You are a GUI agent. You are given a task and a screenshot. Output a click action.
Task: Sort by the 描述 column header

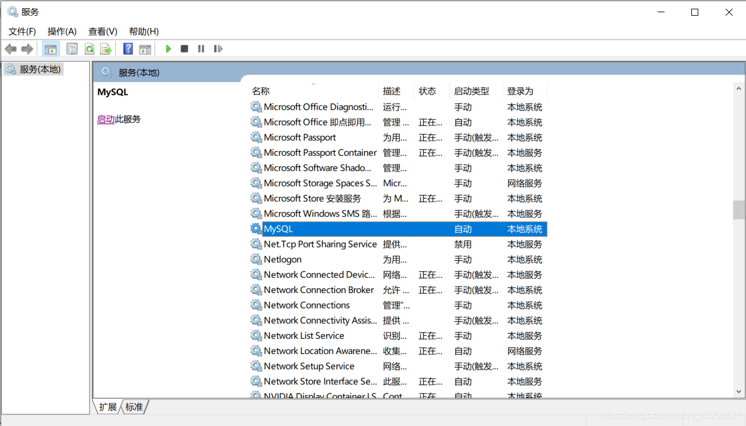point(396,91)
